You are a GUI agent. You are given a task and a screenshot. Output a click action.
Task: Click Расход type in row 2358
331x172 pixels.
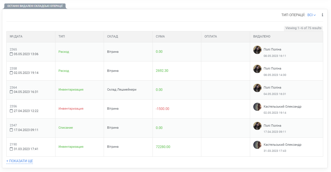[64, 71]
